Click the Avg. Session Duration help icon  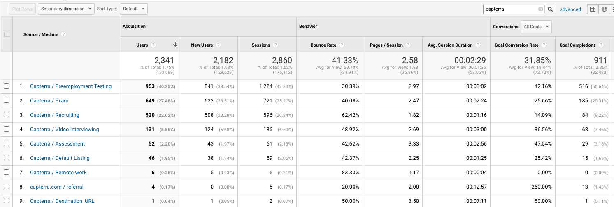[x=477, y=45]
